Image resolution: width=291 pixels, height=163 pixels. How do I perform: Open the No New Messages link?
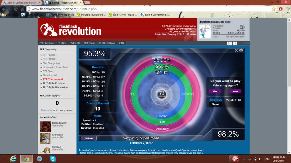(x=235, y=37)
